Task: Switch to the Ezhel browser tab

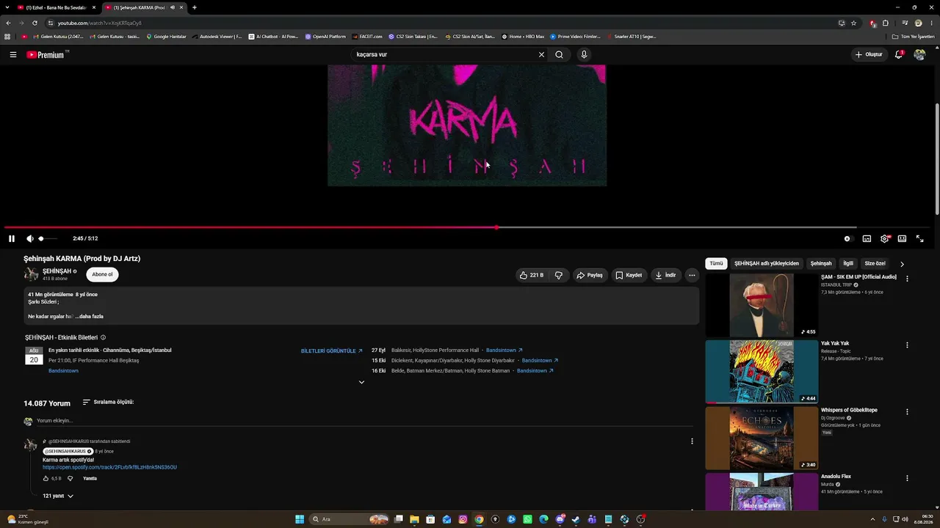Action: [55, 7]
